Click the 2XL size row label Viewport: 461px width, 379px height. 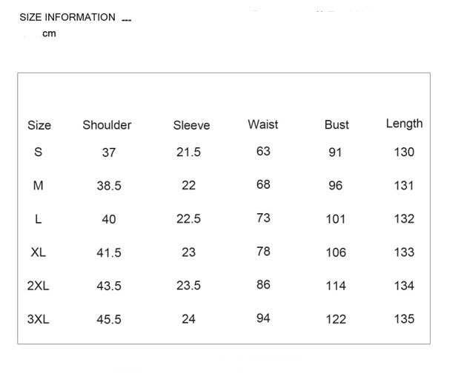(39, 286)
